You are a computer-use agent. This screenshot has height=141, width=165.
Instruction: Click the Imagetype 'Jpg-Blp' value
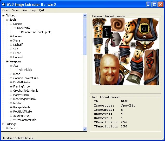point(128,105)
